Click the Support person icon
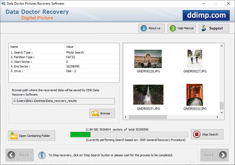 (204, 28)
